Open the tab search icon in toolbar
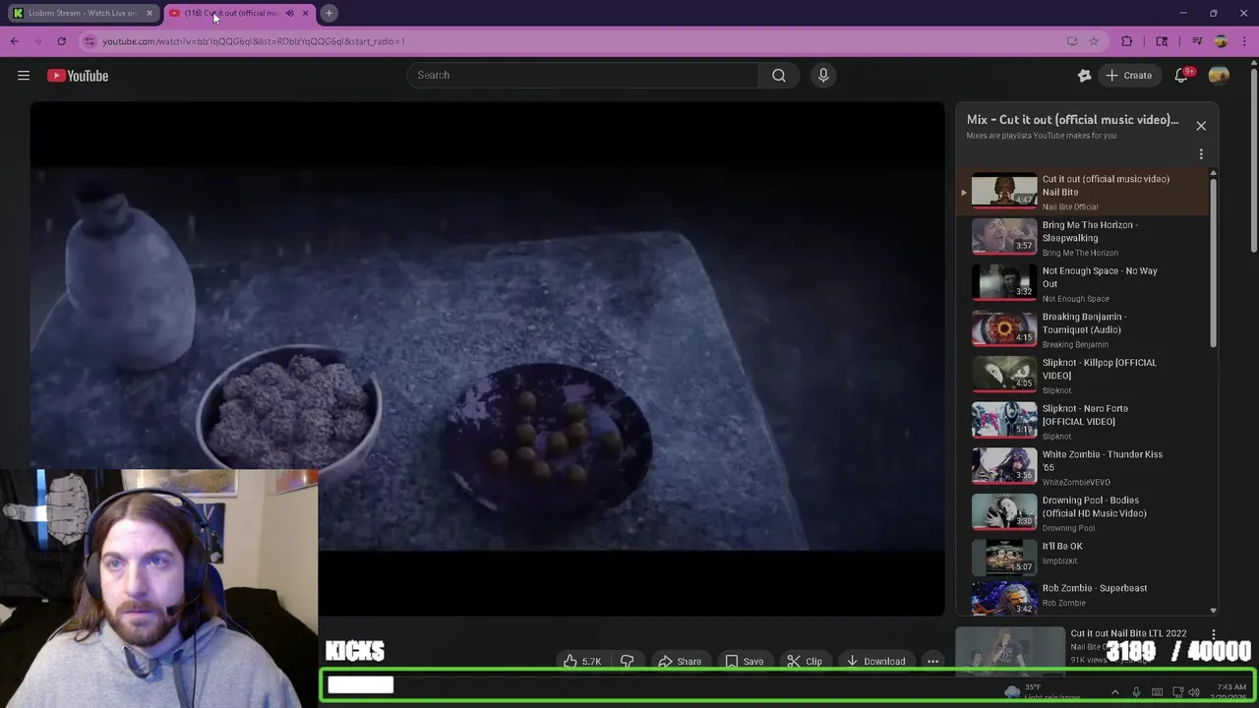This screenshot has width=1259, height=708. coord(1162,41)
